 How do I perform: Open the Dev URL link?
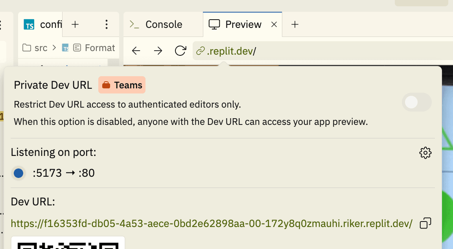click(212, 223)
